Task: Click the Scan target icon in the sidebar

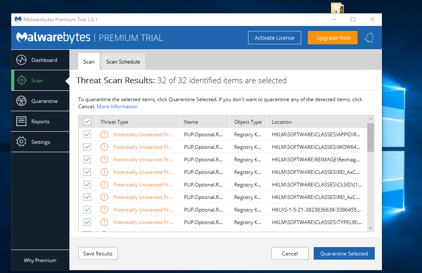Action: 21,80
